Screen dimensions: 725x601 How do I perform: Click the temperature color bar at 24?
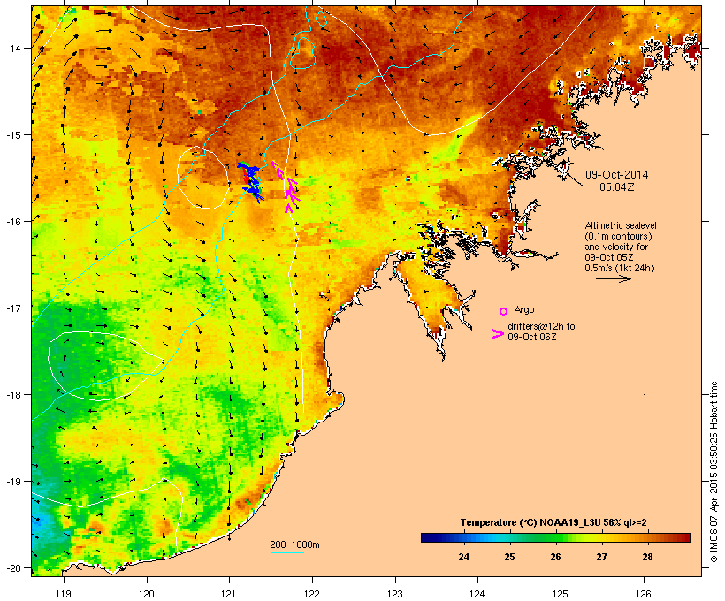tap(464, 537)
